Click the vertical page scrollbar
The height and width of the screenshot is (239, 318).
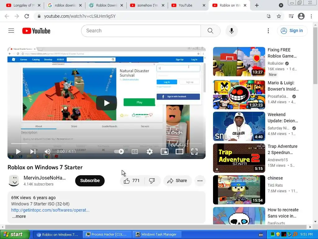(x=315, y=56)
